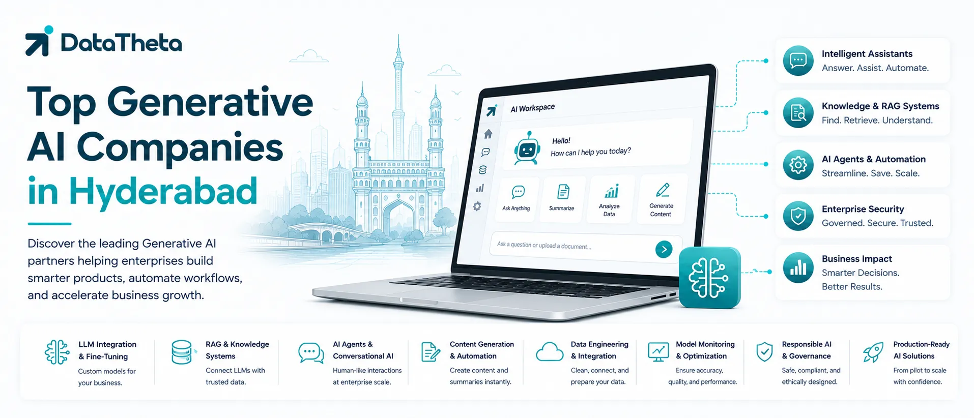Choose the Analyze Data card
The image size is (974, 418).
tap(610, 200)
